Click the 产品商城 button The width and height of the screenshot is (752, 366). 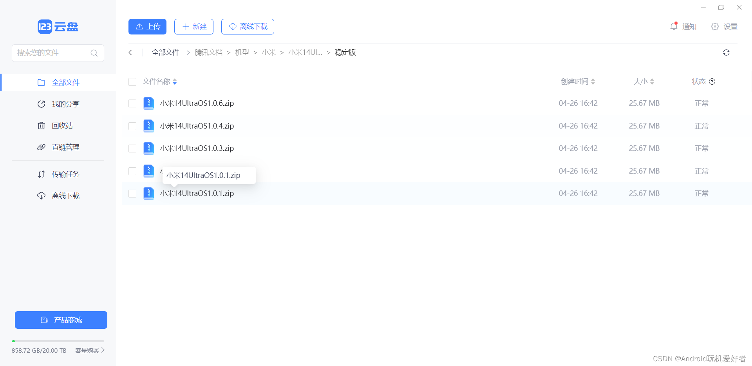tap(61, 320)
